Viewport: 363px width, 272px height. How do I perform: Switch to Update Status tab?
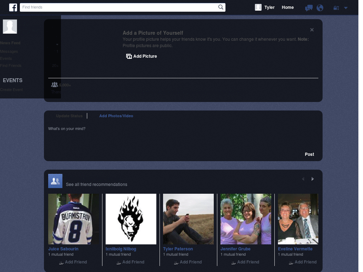pyautogui.click(x=69, y=116)
